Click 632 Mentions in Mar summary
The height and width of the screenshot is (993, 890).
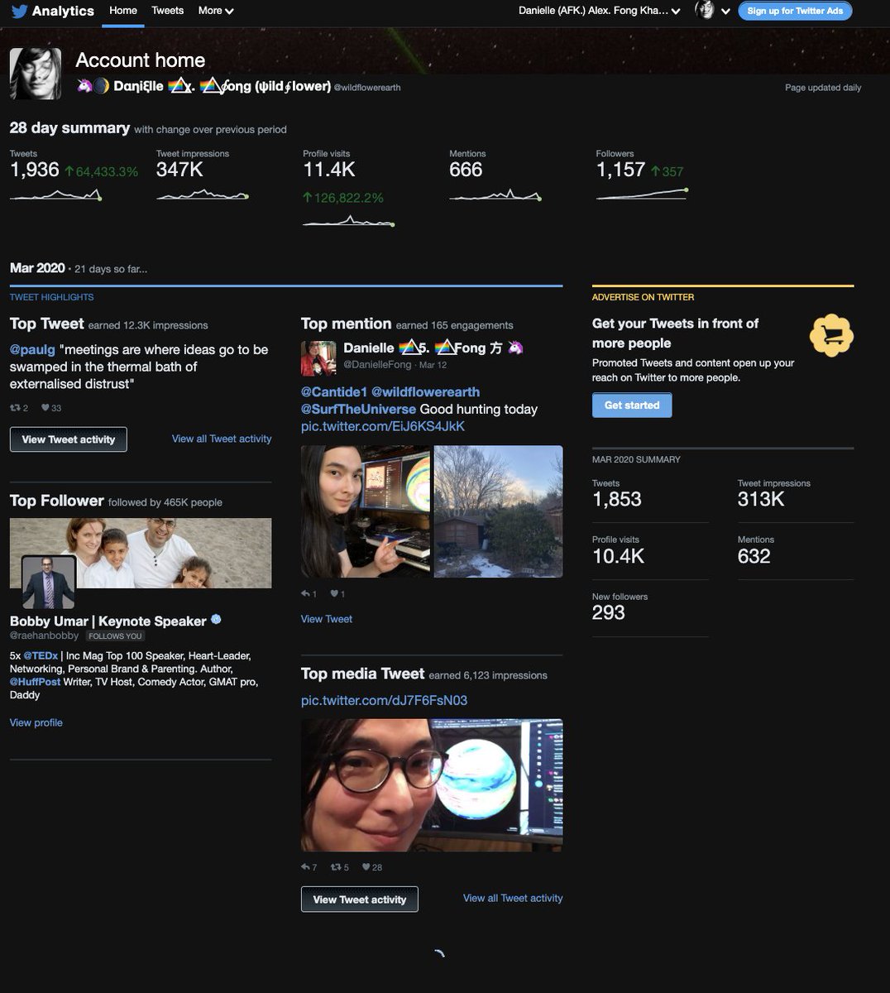click(754, 555)
